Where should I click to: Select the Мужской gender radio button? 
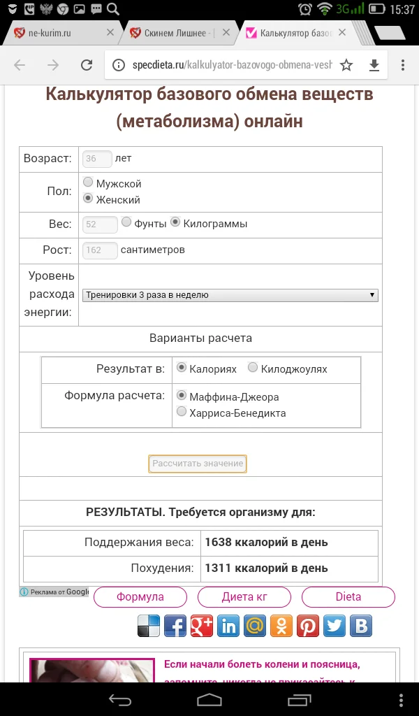[88, 181]
